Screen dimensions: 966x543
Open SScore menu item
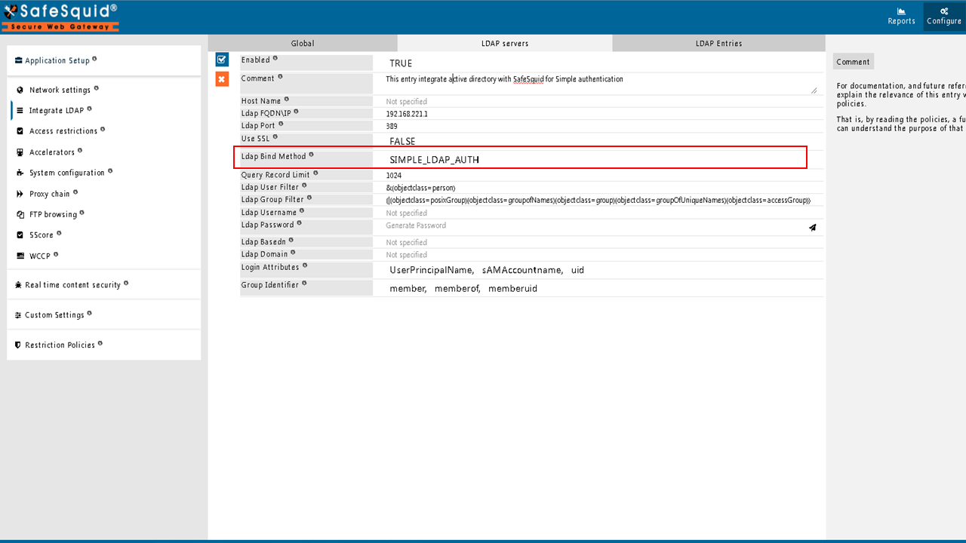click(x=42, y=235)
